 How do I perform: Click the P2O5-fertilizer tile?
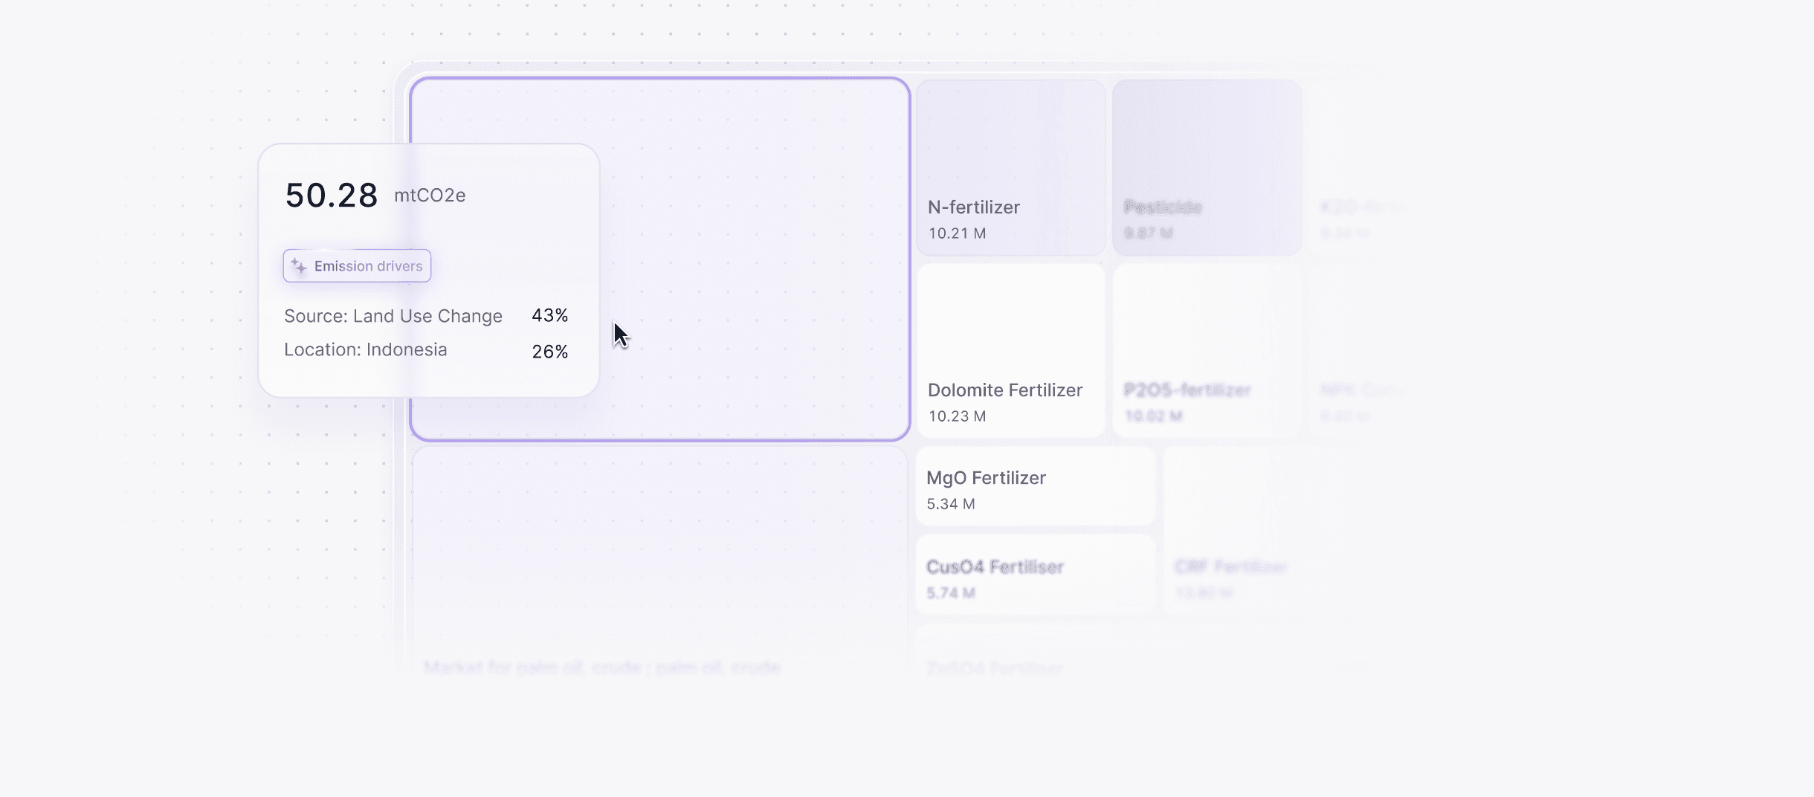click(1207, 351)
